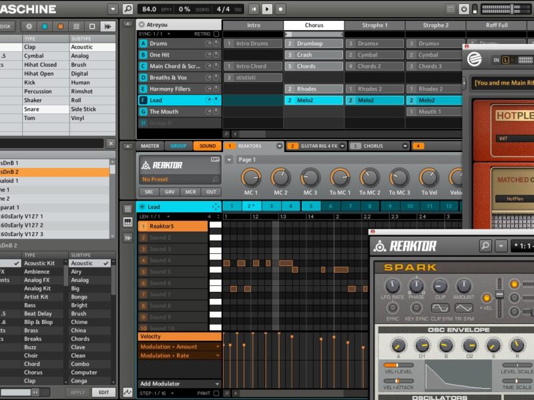Click the Reaktor plug-in window search icon

(x=485, y=246)
